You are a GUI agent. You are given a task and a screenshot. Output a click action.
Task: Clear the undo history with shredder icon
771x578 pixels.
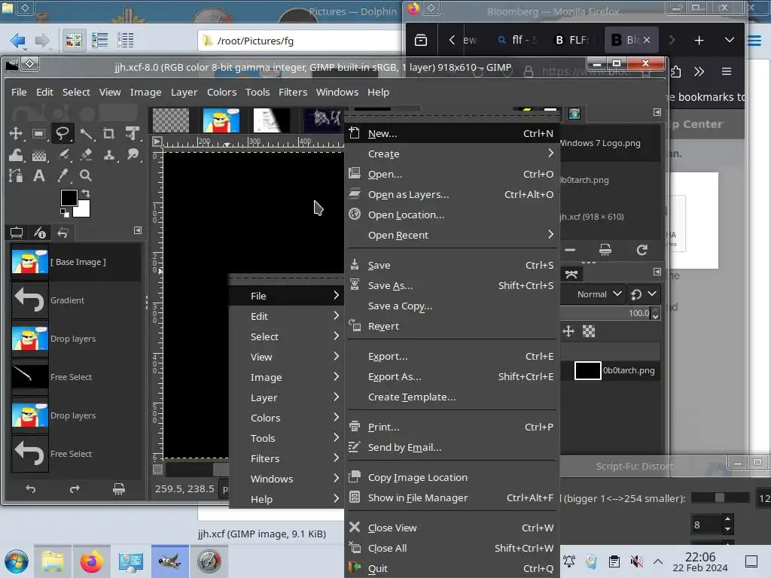pyautogui.click(x=118, y=489)
